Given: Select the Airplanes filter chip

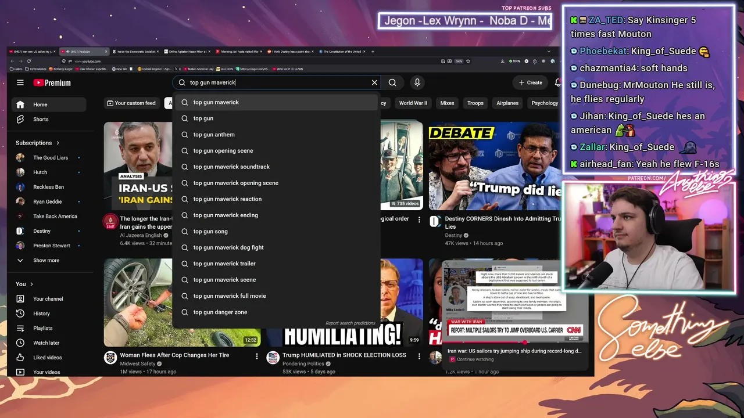Looking at the screenshot, I should pyautogui.click(x=507, y=103).
